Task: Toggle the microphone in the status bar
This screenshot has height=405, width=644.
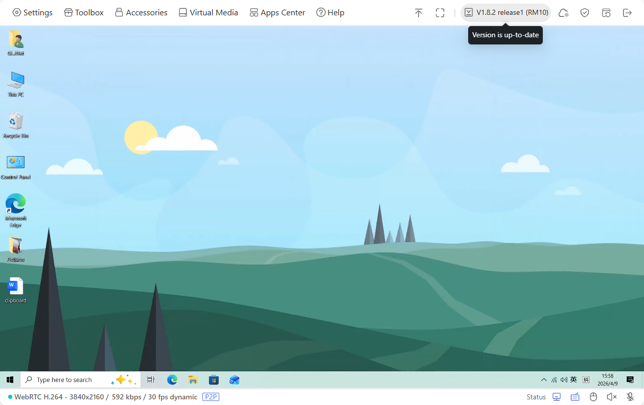Action: click(x=630, y=397)
